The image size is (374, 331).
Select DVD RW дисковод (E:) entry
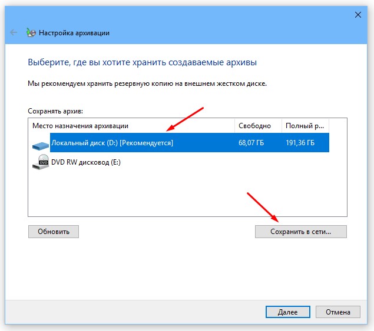[x=85, y=162]
